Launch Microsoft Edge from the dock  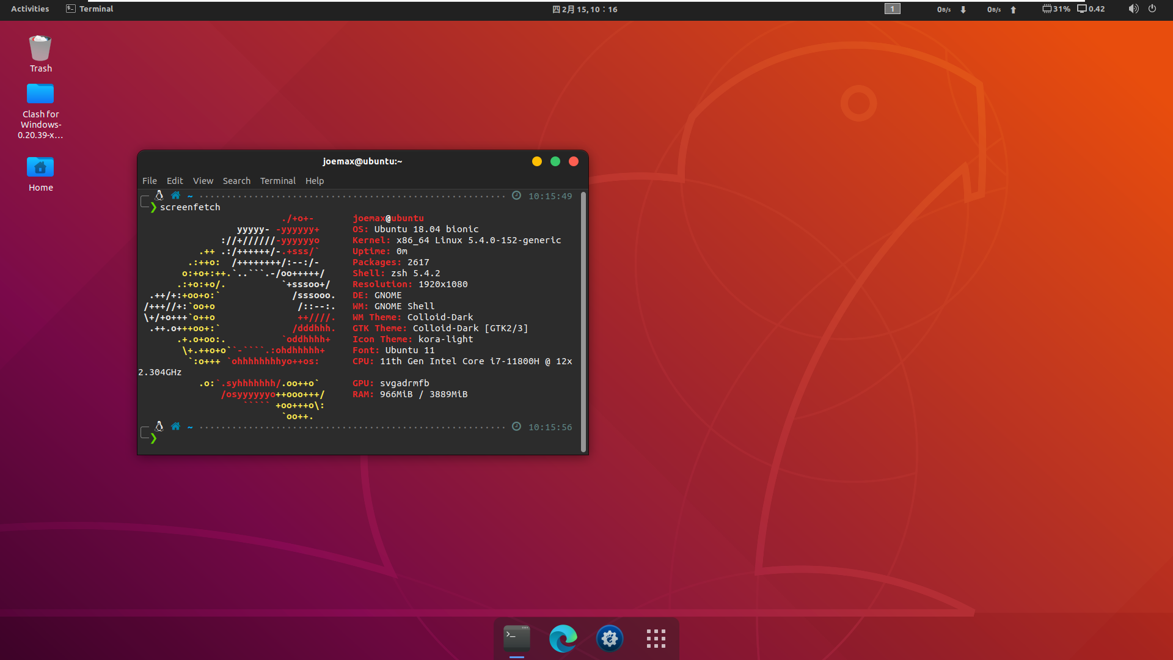click(563, 639)
